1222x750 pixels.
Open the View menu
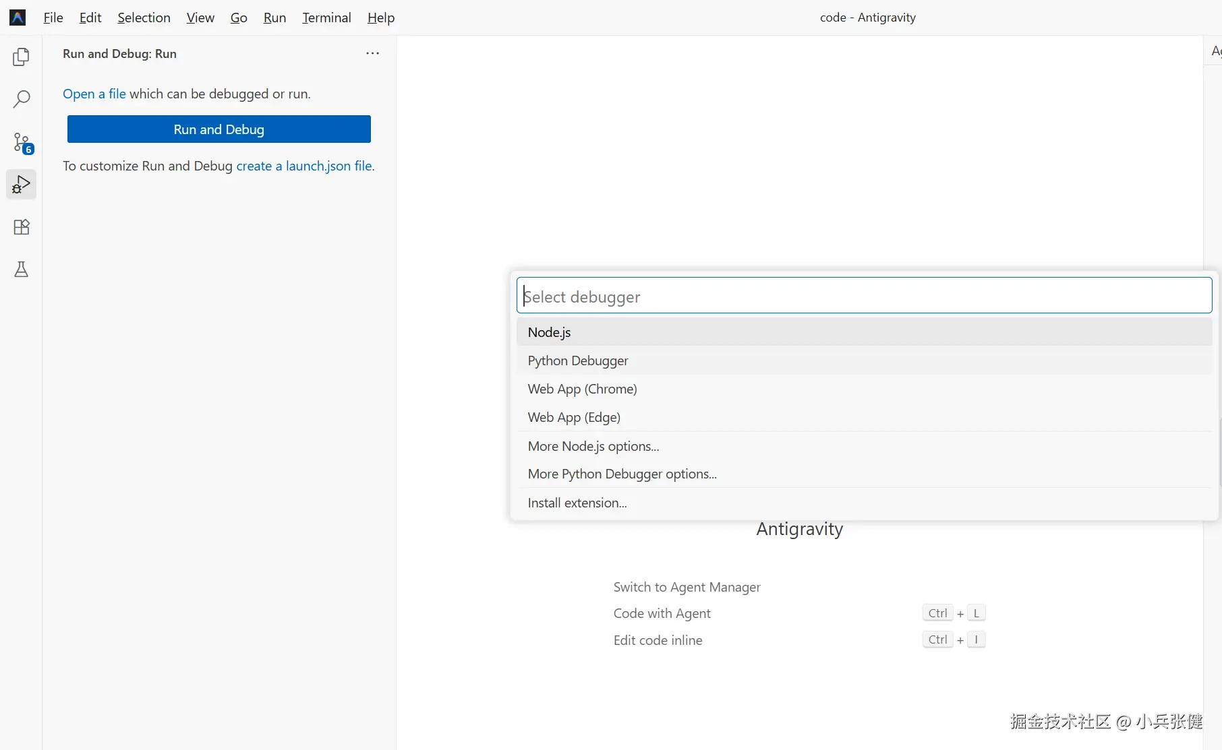200,18
